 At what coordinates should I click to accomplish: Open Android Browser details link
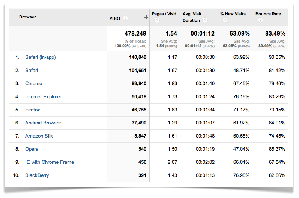[43, 123]
